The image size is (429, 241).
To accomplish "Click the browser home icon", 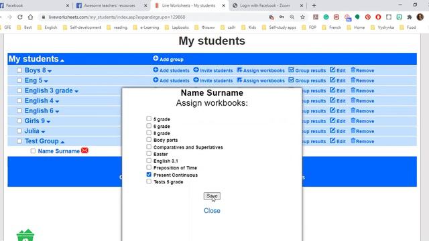I will 30,17.
